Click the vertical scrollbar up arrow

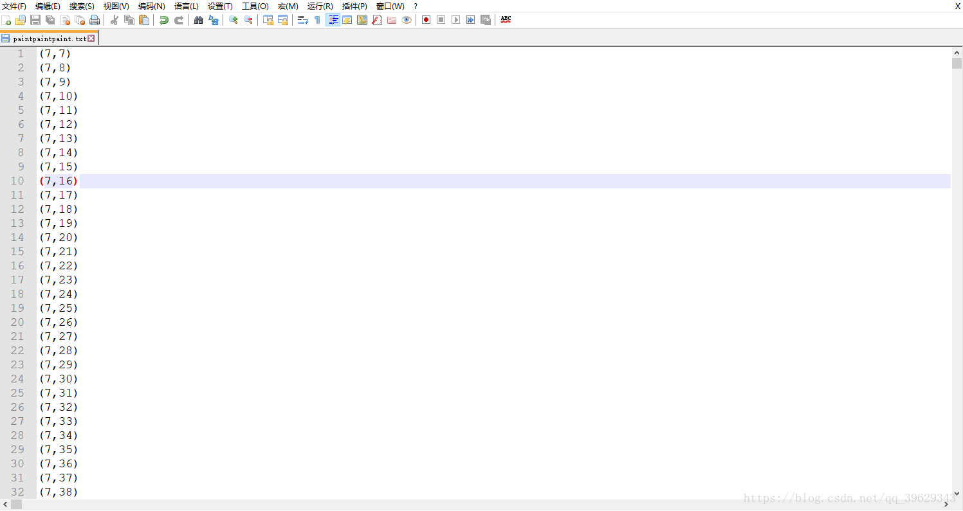957,52
